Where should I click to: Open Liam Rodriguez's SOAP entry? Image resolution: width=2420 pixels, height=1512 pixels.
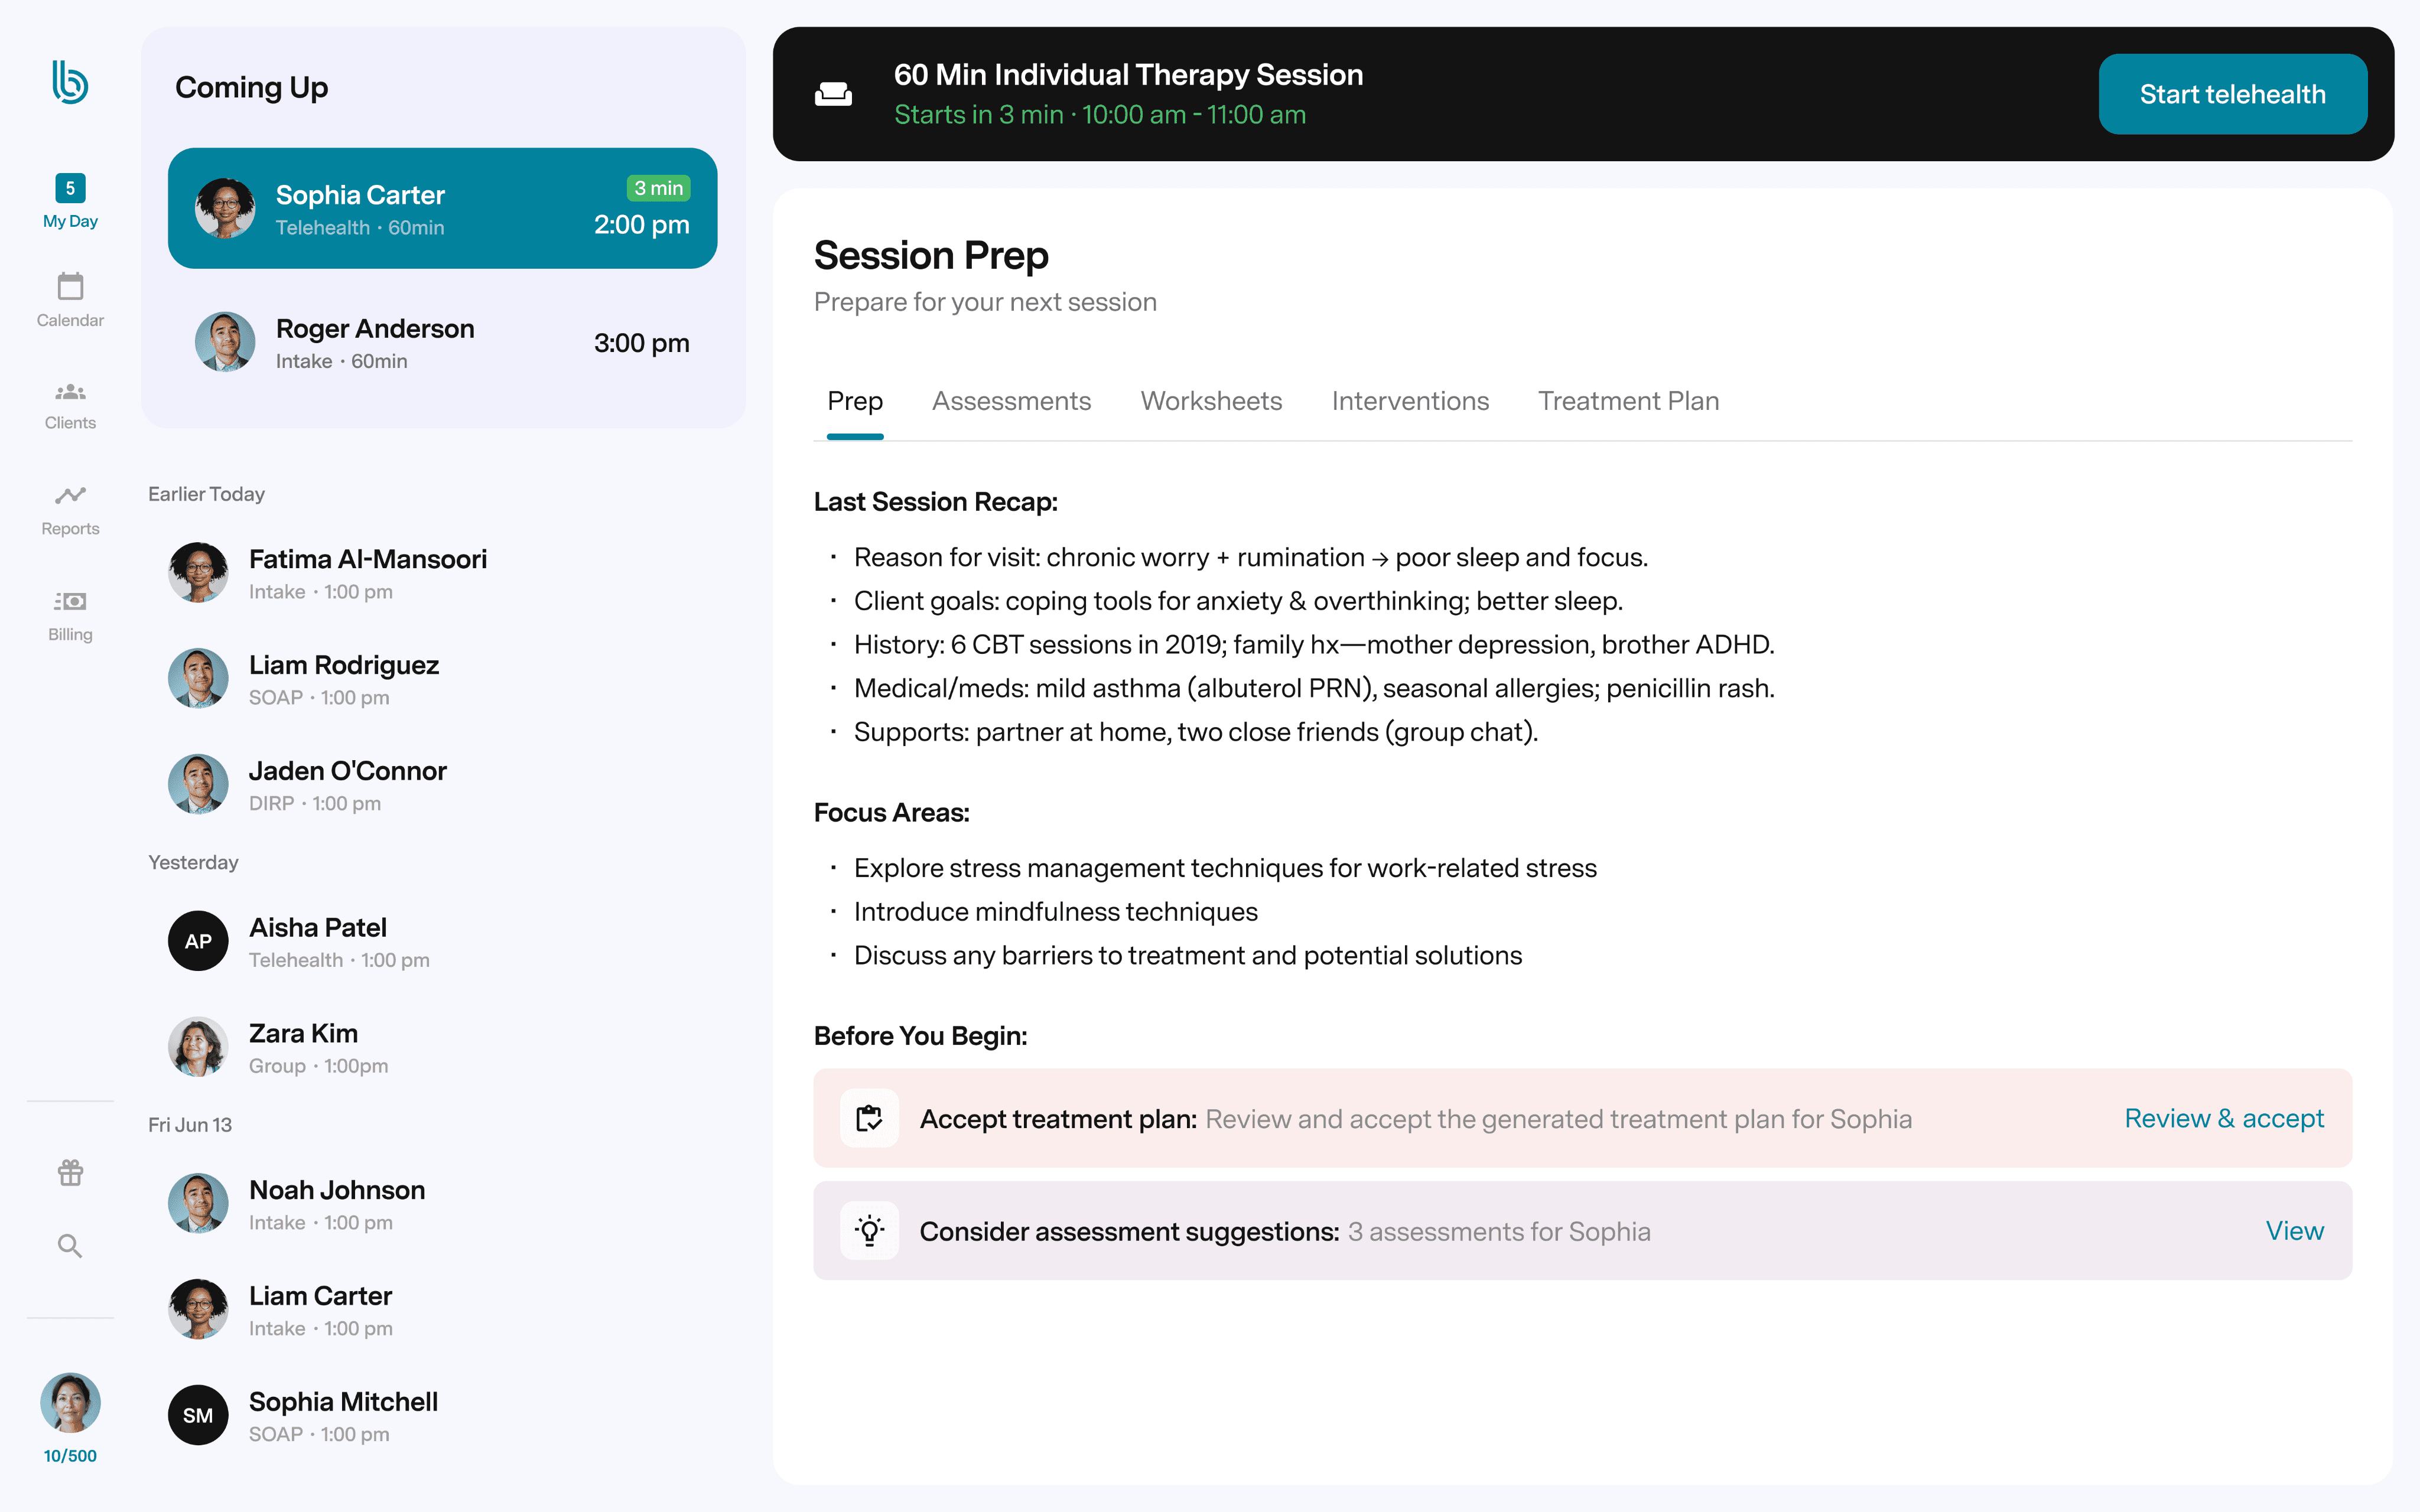coord(443,679)
